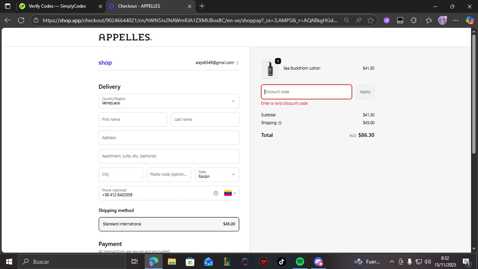Open Outlook from the taskbar

coord(208,262)
